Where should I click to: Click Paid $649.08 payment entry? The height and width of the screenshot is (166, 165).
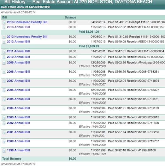[136, 41]
